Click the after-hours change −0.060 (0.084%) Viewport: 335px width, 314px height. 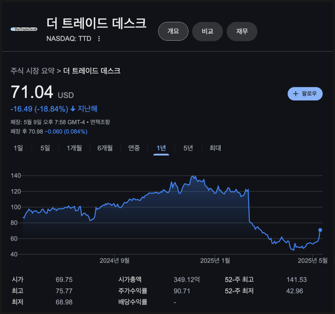(x=66, y=131)
